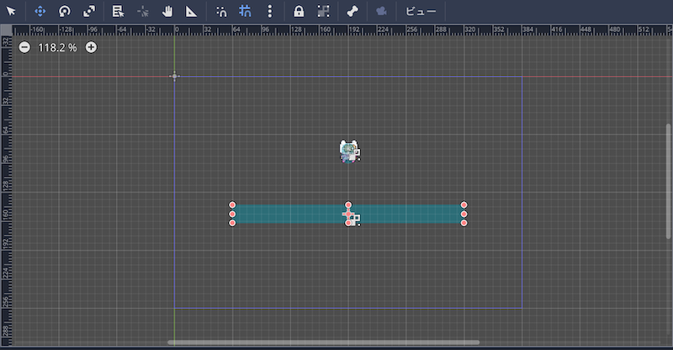The width and height of the screenshot is (673, 350).
Task: Pick the Scale Mode tool
Action: click(x=89, y=12)
